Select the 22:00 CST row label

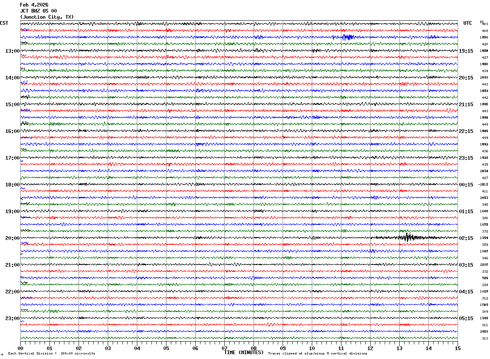[12, 292]
